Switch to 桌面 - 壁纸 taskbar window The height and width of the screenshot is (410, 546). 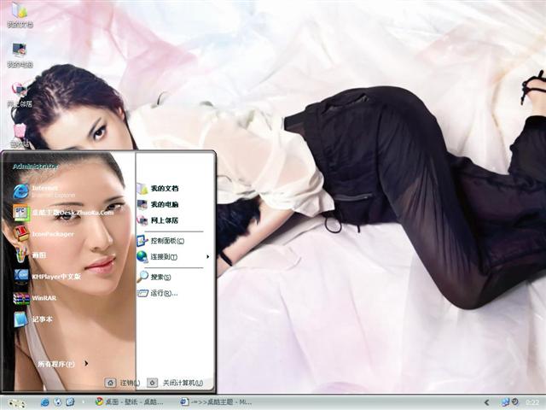coord(130,402)
